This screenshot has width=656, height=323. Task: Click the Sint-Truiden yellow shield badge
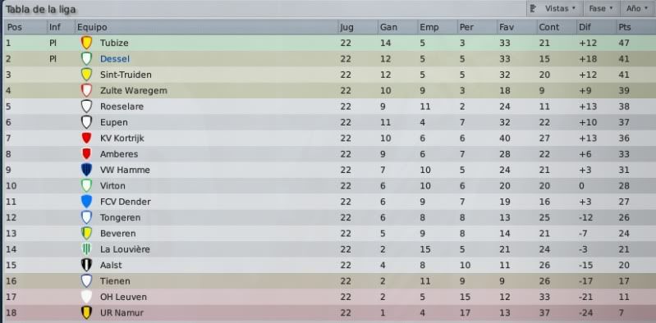click(86, 75)
